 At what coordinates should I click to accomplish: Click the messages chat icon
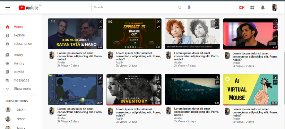pos(7,80)
